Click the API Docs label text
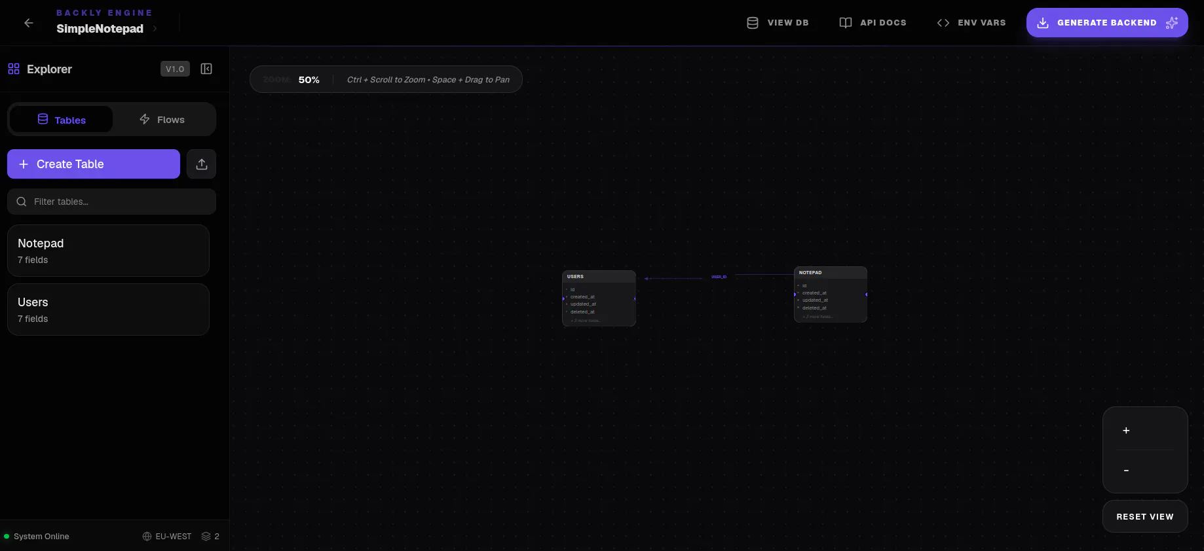The height and width of the screenshot is (551, 1204). 883,23
